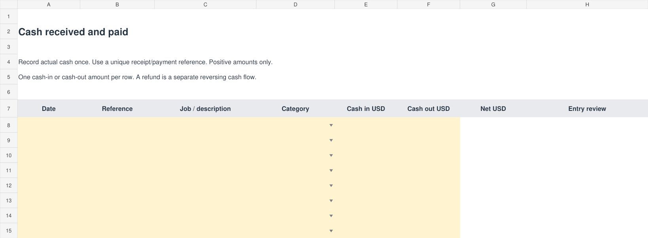Click the Cash out USD cell in row 14
The height and width of the screenshot is (238, 648).
click(428, 215)
